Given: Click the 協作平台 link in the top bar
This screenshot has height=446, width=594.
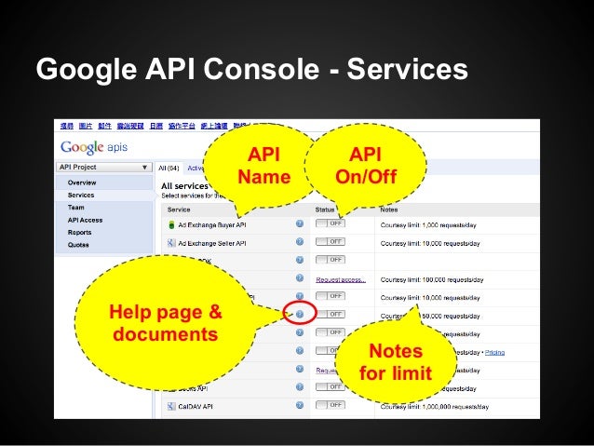Looking at the screenshot, I should point(182,126).
